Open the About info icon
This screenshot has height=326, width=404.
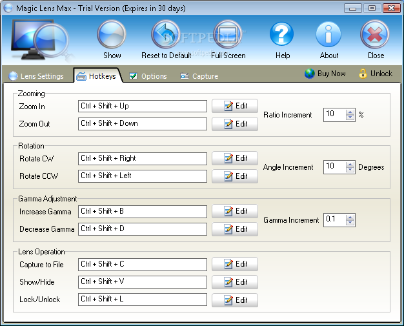(x=328, y=34)
